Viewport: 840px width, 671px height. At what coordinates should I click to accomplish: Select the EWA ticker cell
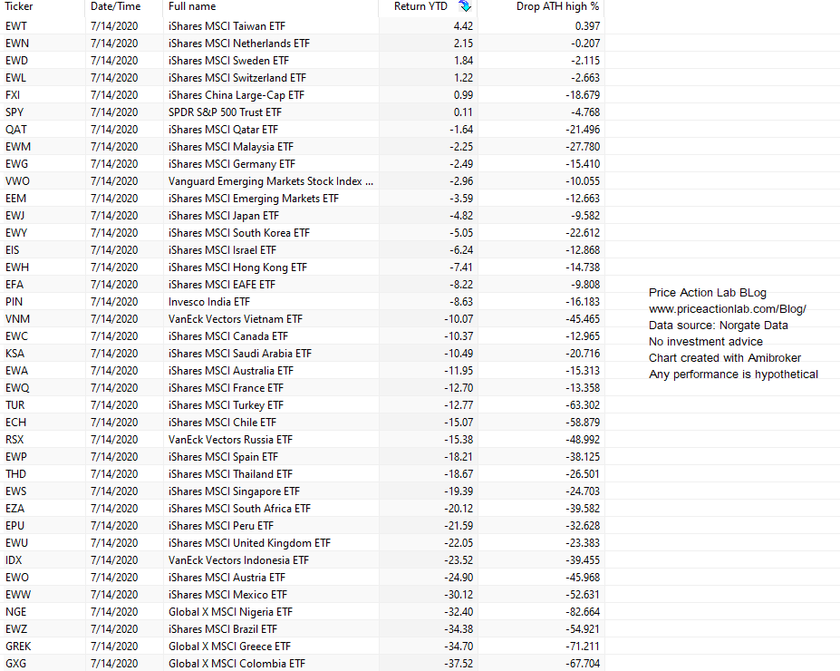[x=16, y=370]
